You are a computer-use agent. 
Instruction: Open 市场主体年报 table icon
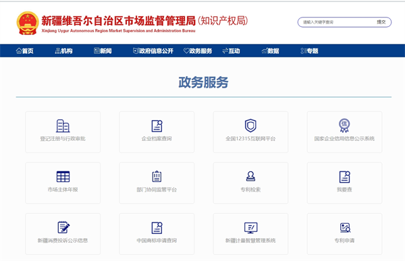[x=63, y=177]
